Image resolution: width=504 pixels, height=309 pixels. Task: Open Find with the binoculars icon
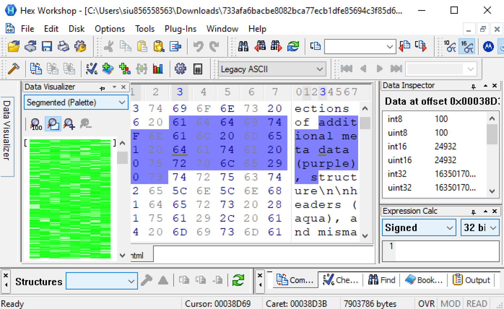pos(243,47)
